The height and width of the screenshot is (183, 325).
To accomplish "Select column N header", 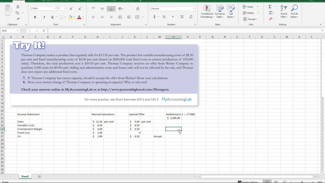I will point(173,37).
